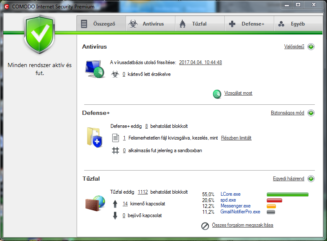Click the green LCore.exe traffic bar
The image size is (327, 241).
point(287,194)
